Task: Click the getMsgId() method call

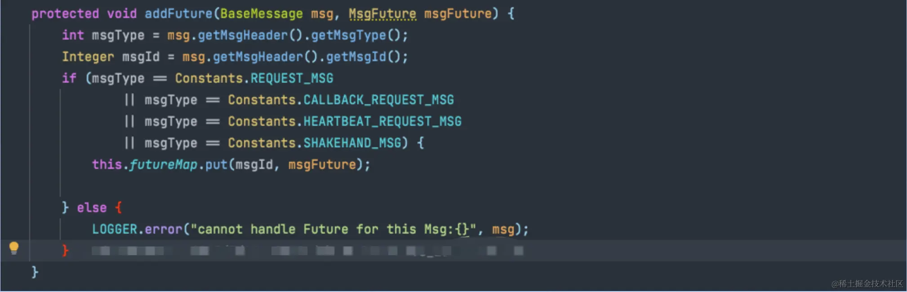Action: coord(363,57)
